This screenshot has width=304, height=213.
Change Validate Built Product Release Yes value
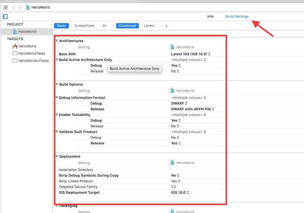(x=176, y=143)
